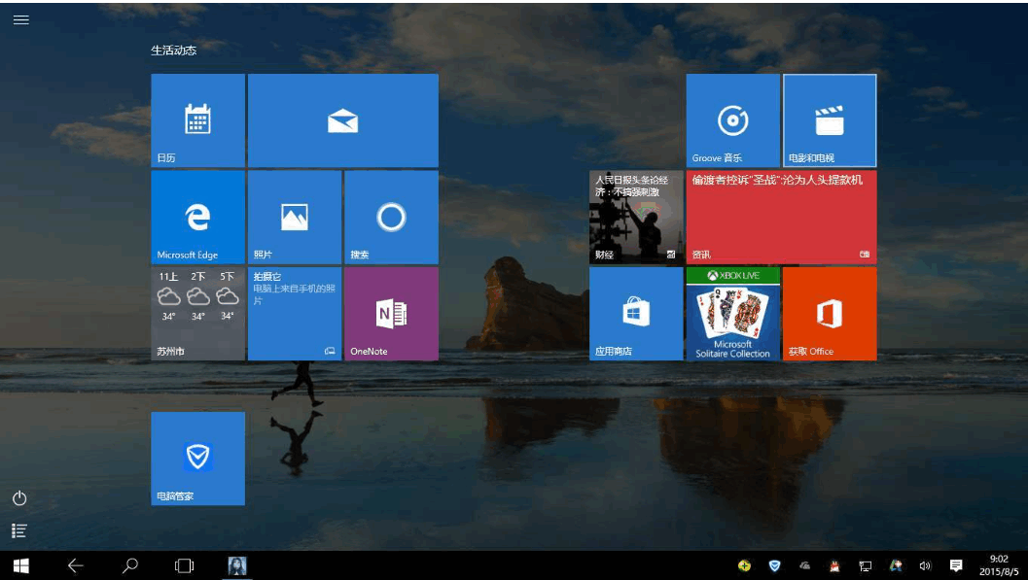Open the 应用商店 Store tile
The height and width of the screenshot is (580, 1028).
pyautogui.click(x=636, y=314)
